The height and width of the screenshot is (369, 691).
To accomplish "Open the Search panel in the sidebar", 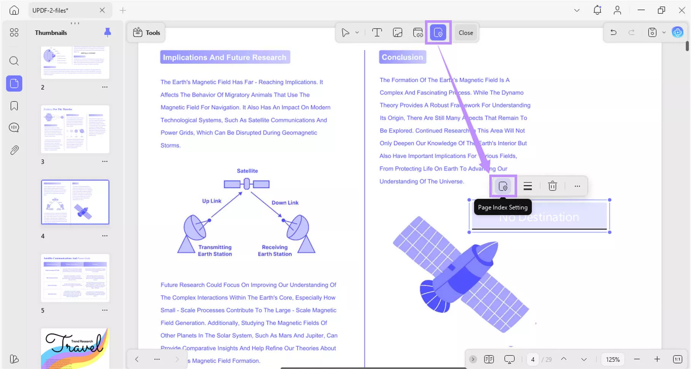I will (x=14, y=61).
